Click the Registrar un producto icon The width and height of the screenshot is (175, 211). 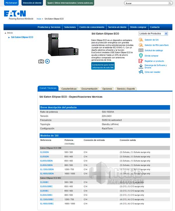141,61
